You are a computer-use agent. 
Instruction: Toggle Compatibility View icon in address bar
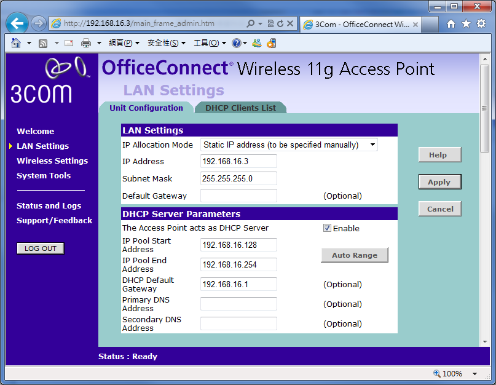pos(270,23)
